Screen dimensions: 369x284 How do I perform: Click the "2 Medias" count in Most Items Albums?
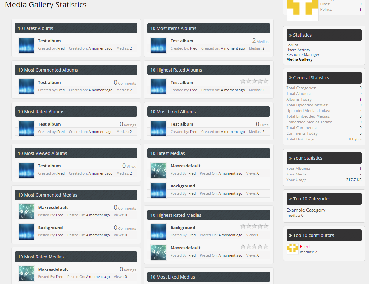pyautogui.click(x=260, y=41)
